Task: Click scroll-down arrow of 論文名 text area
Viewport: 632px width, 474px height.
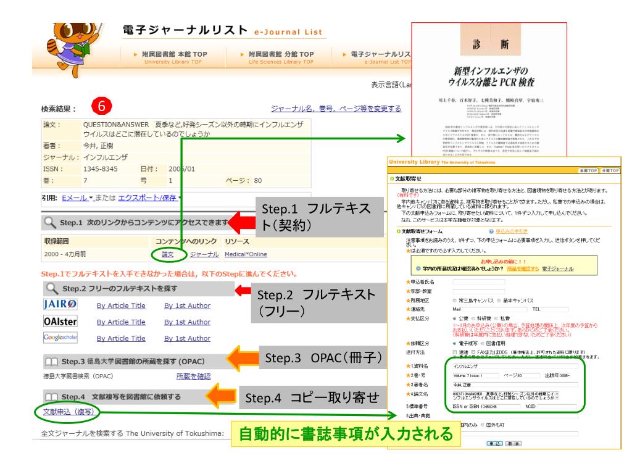Action: point(557,398)
